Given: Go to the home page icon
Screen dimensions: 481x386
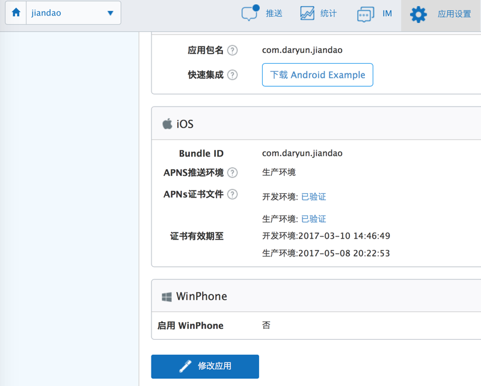Looking at the screenshot, I should [16, 13].
